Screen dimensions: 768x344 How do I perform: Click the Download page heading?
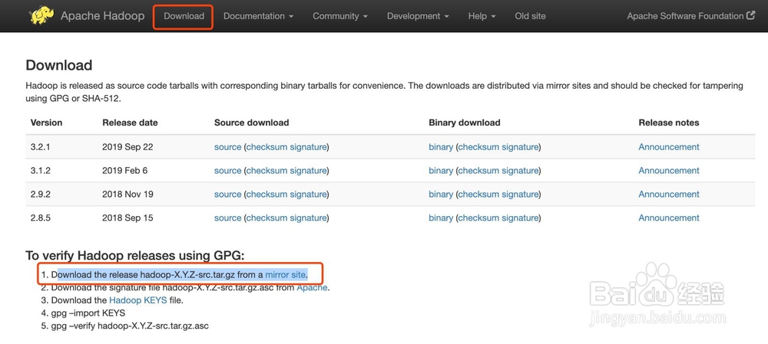point(59,65)
